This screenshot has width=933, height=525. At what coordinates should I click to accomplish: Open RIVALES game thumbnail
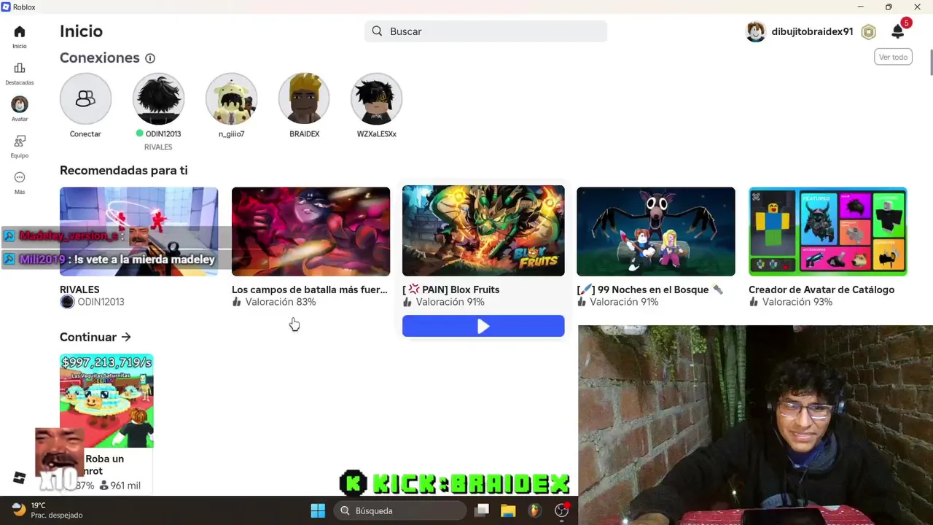[x=138, y=231]
